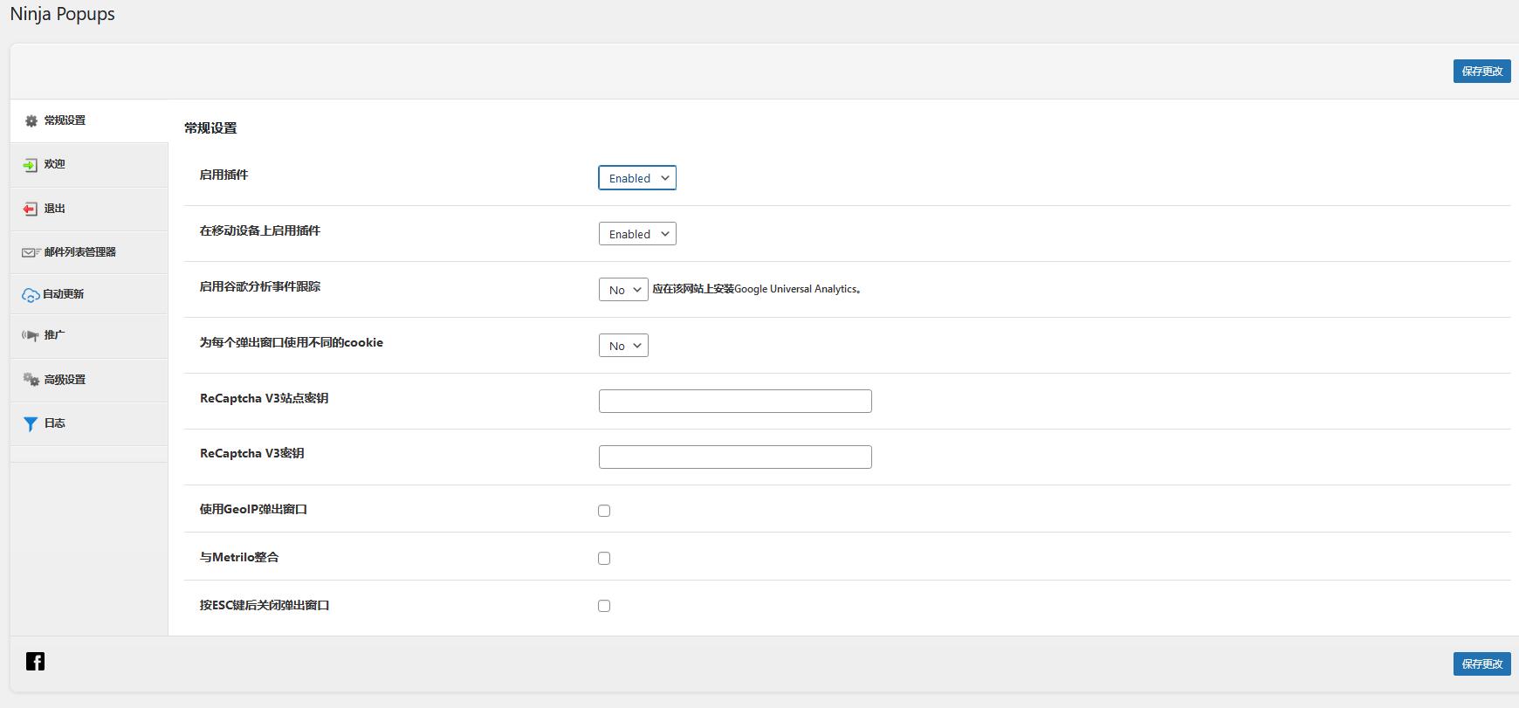Click the blue funnel 日志 icon
The height and width of the screenshot is (708, 1519).
pyautogui.click(x=31, y=424)
